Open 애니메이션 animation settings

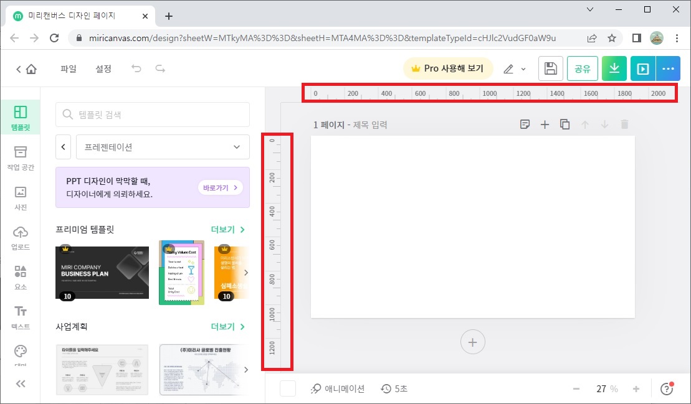pyautogui.click(x=338, y=388)
